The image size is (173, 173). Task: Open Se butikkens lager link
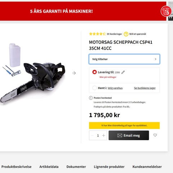tap(145, 88)
